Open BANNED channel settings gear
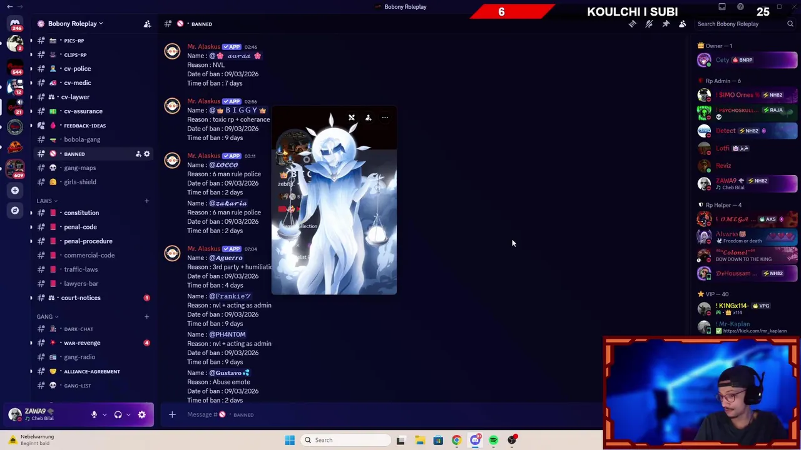This screenshot has height=450, width=801. tap(147, 154)
